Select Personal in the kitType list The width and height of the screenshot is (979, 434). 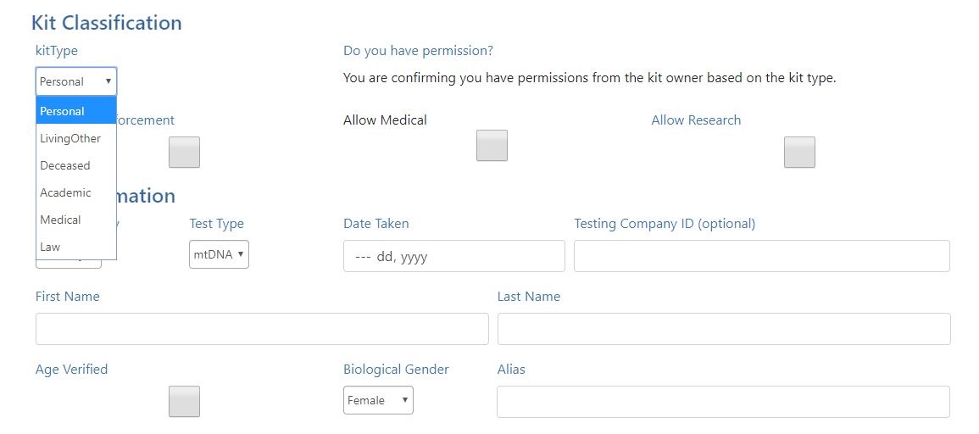(75, 111)
